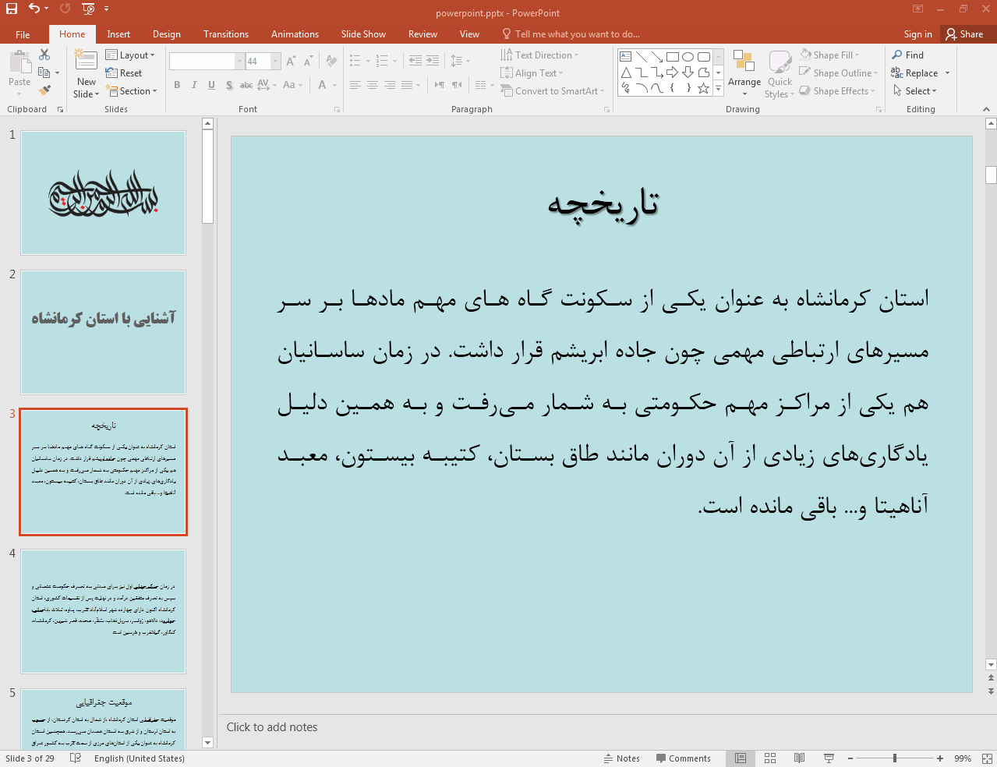The image size is (997, 767).
Task: Click the Undo arrow icon
Action: [34, 9]
